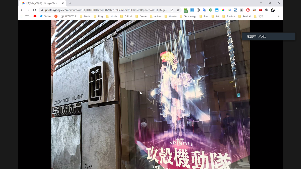This screenshot has height=169, width=301.
Task: Open the orange music note bookmark
Action: click(56, 16)
